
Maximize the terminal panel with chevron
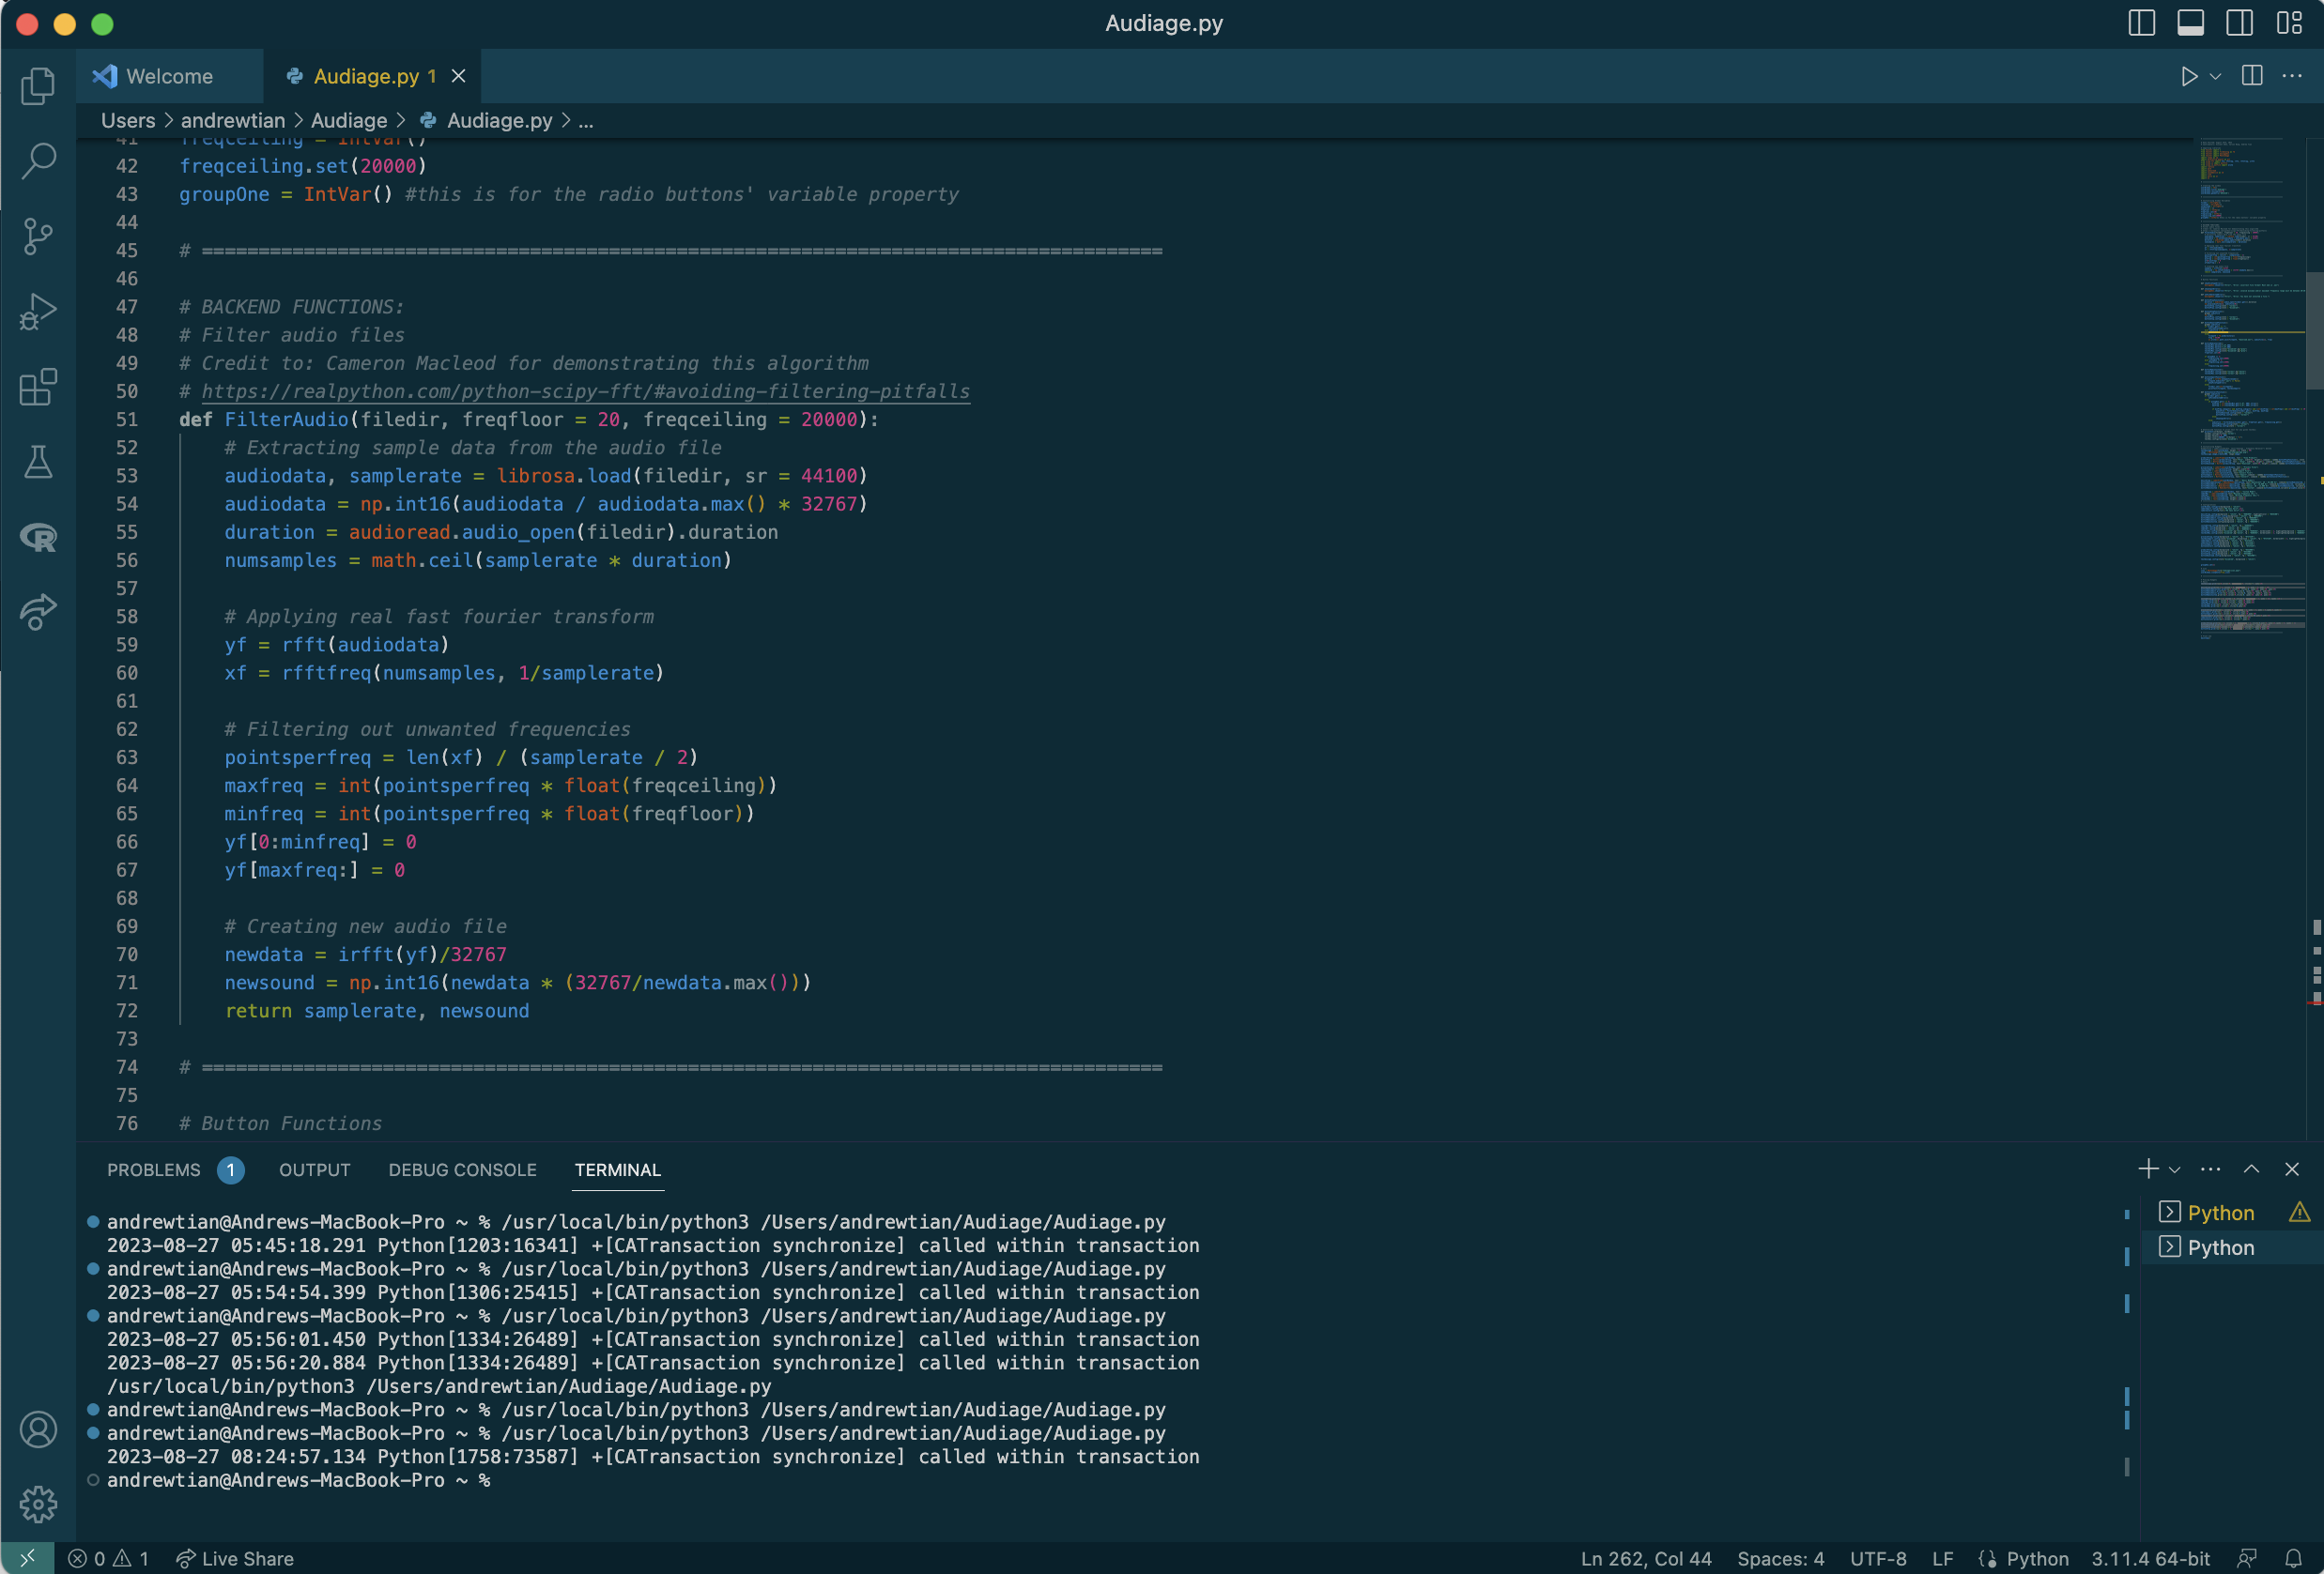[2251, 1169]
